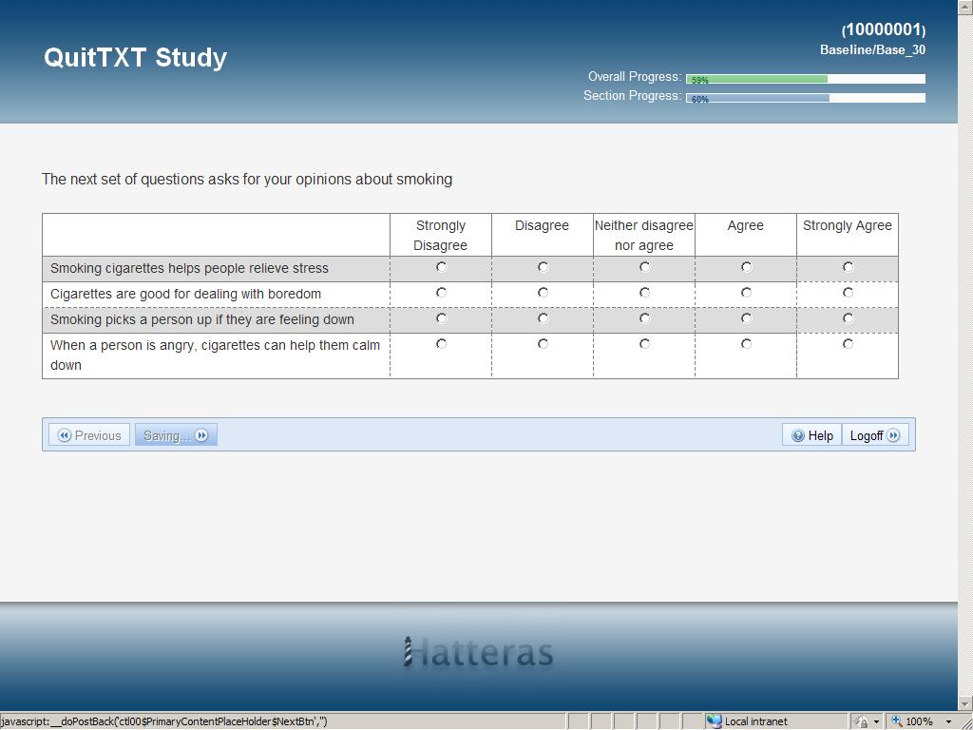
Task: Select Strongly Disagree for smoking relieves stress
Action: tap(441, 267)
